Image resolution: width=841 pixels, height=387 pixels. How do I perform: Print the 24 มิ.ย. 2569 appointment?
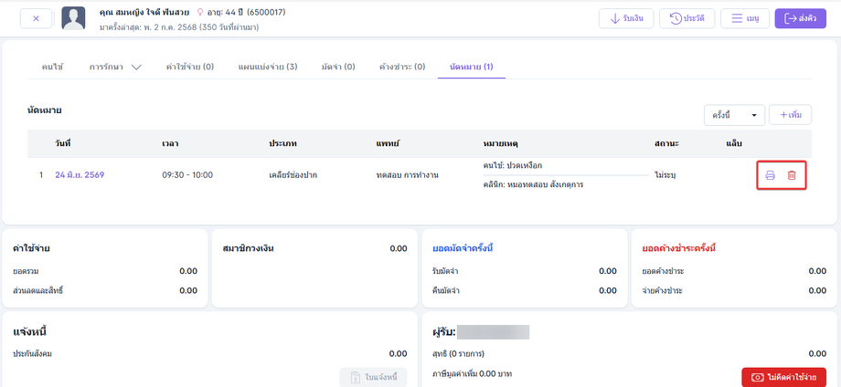tap(770, 175)
